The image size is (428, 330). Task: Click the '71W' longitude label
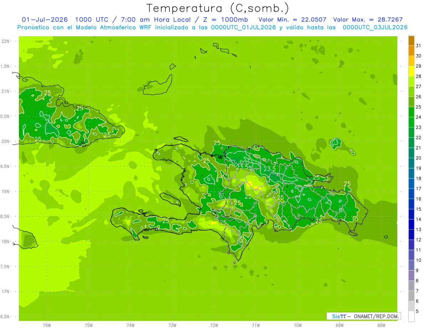(256, 325)
